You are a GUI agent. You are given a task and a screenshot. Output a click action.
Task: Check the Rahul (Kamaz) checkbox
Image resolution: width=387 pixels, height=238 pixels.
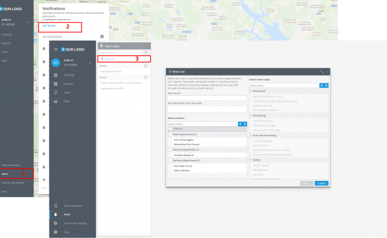[170, 170]
